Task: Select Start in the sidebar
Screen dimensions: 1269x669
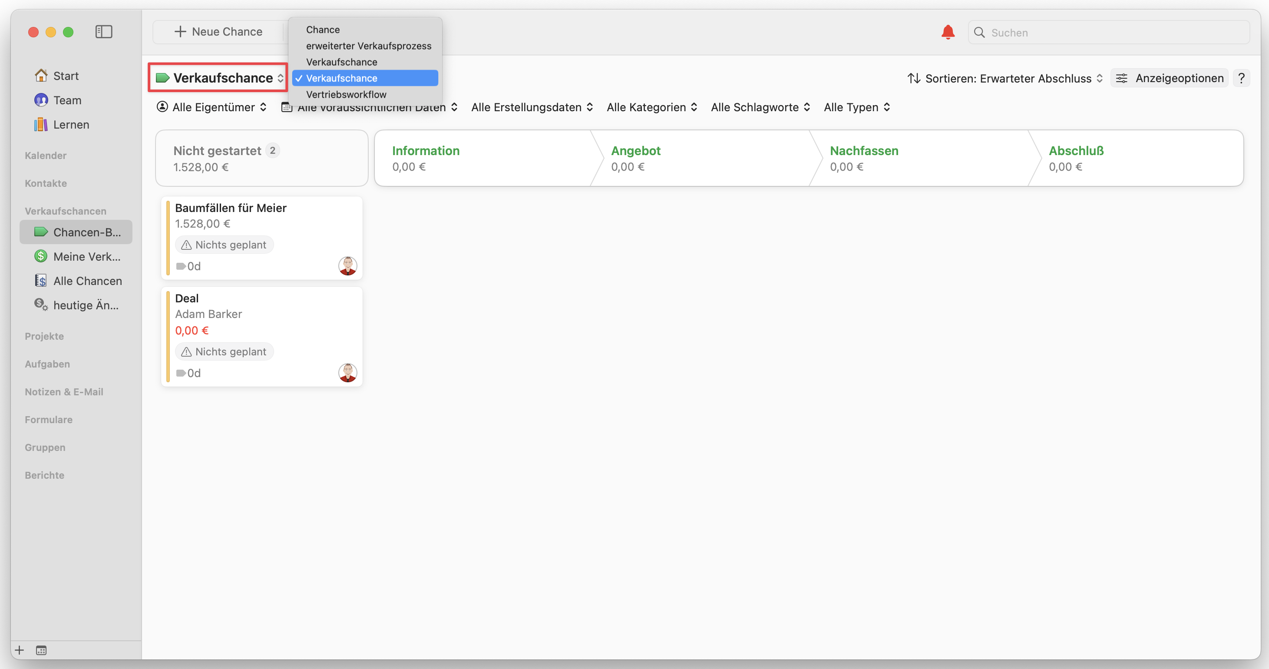Action: tap(66, 76)
